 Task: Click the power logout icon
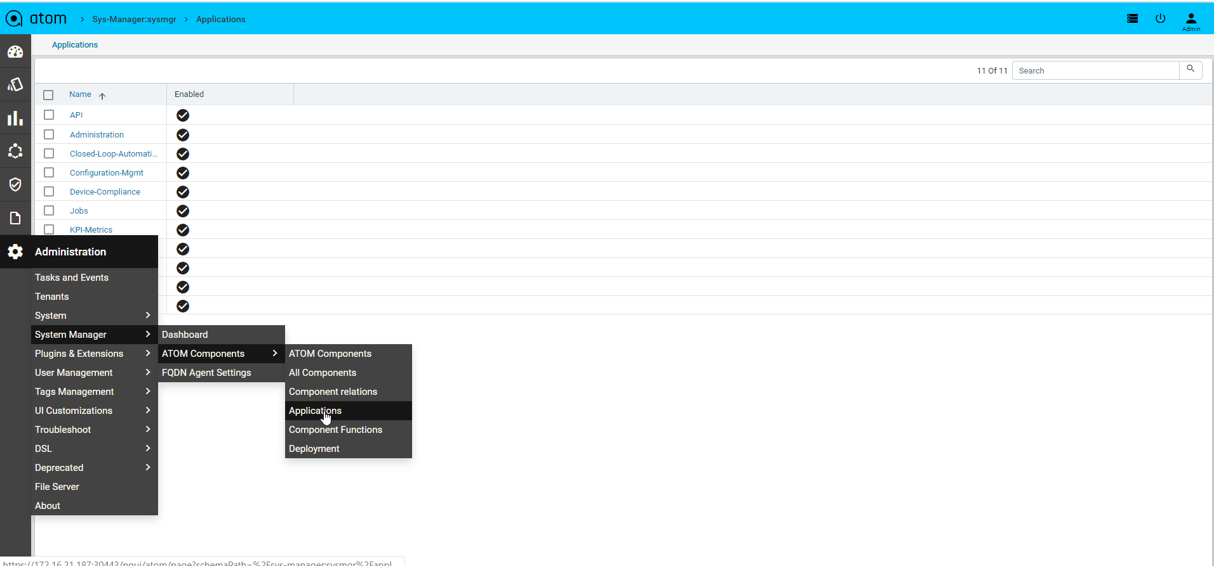coord(1160,18)
